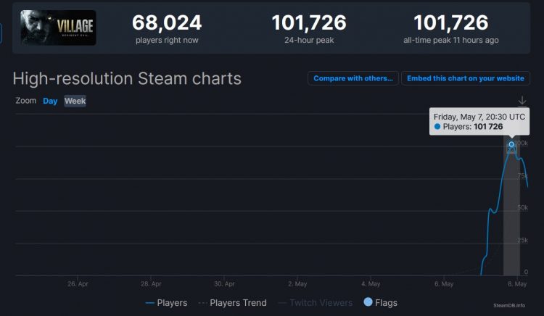
Task: Click the 4. May date on timeline
Action: tap(370, 283)
